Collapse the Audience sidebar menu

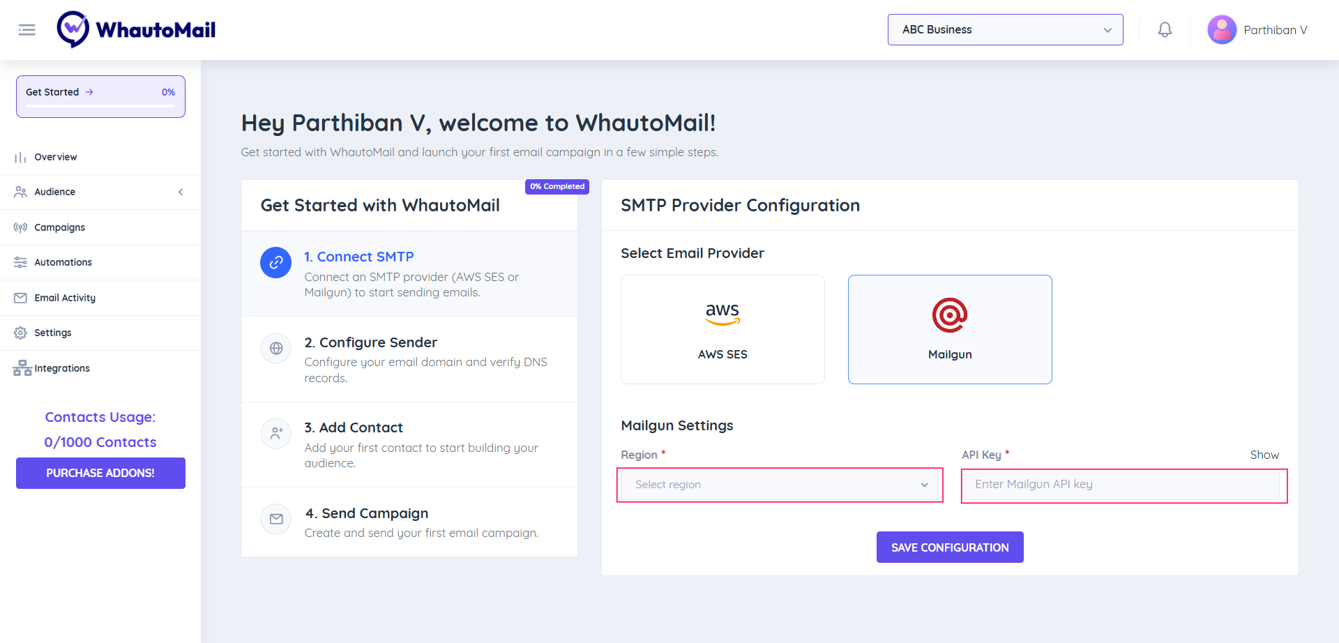pyautogui.click(x=181, y=192)
